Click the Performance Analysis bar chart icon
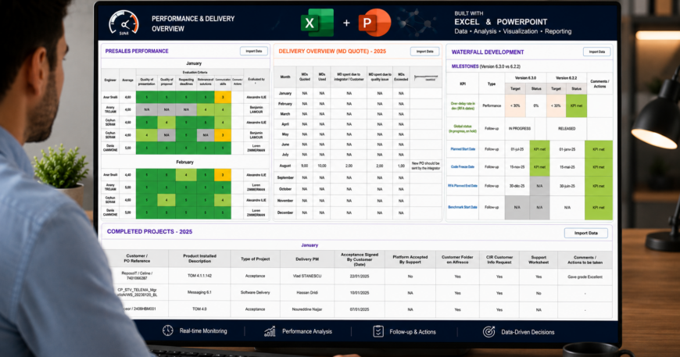This screenshot has width=680, height=357. tap(270, 331)
